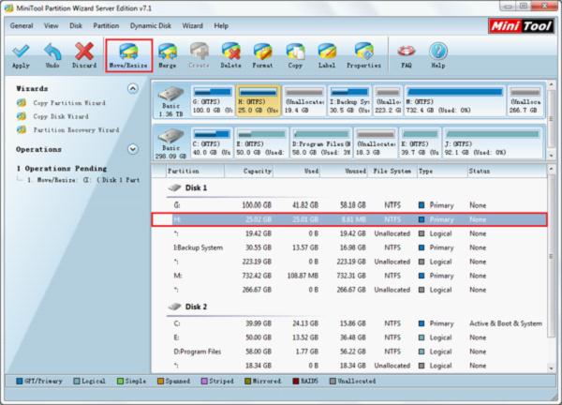Open the View menu

click(52, 26)
